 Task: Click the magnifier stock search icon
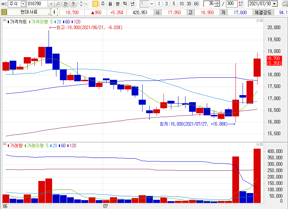click(58, 4)
